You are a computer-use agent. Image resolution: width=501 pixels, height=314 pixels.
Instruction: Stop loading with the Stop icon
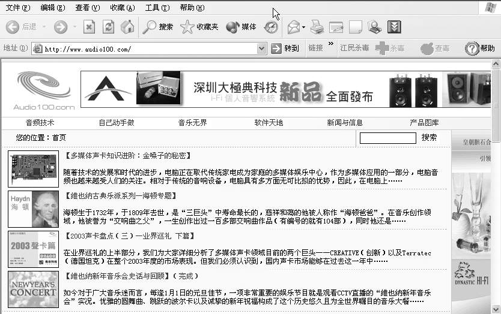(89, 27)
